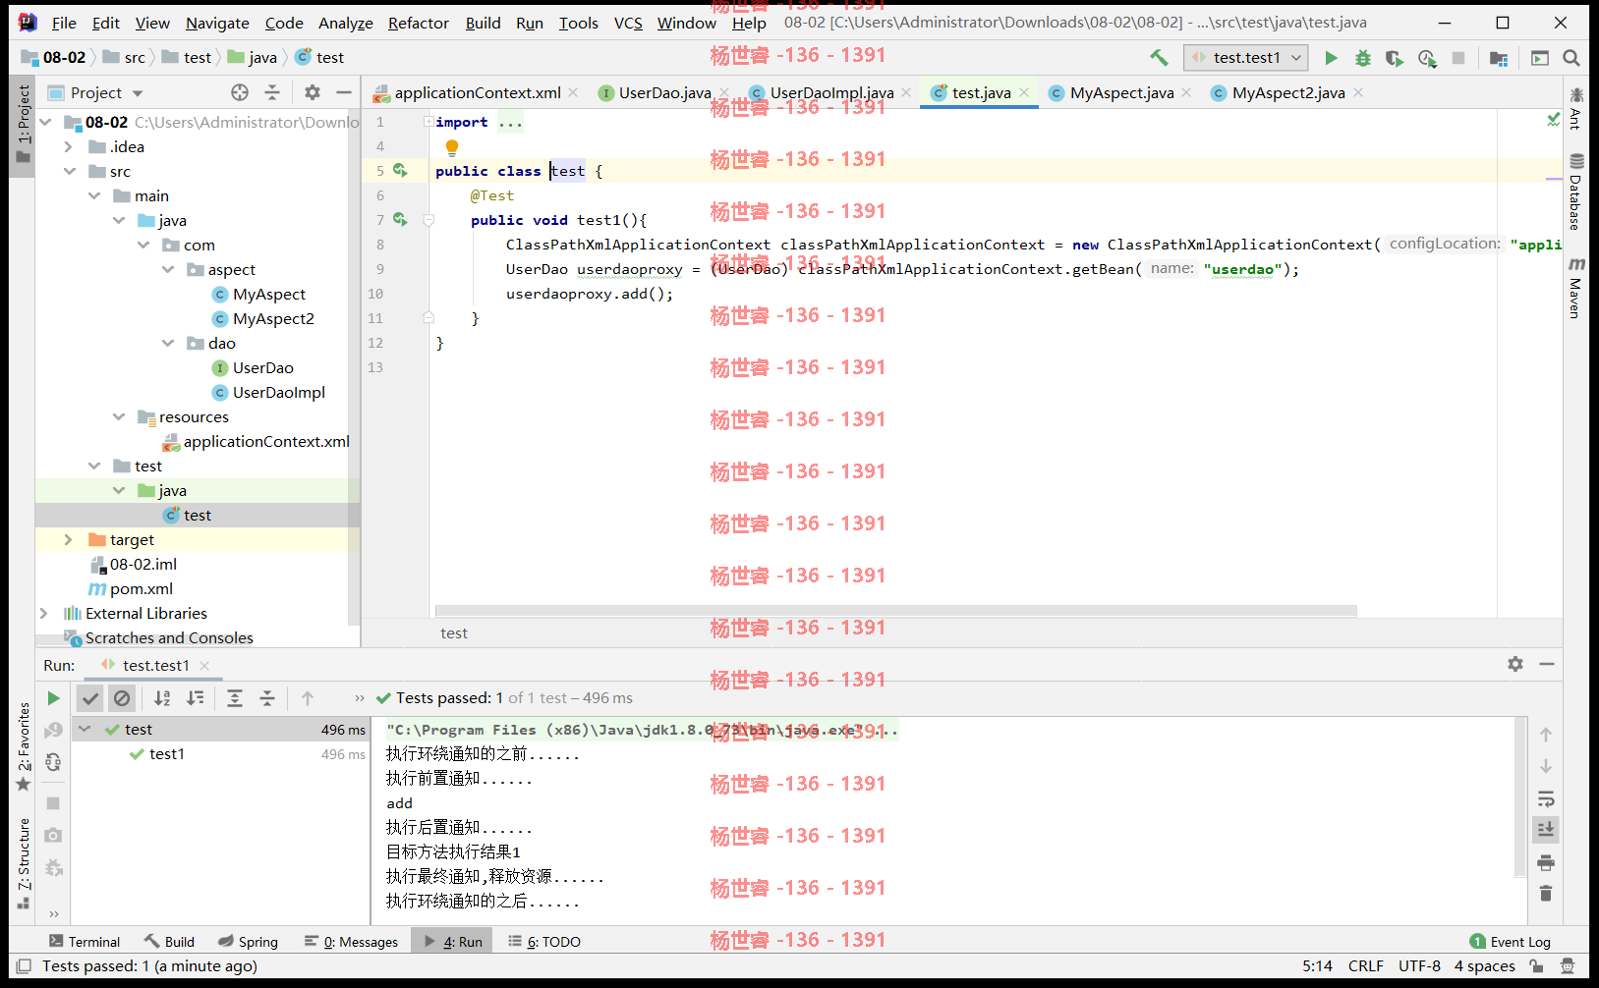Sort test results alphabetically

162,698
